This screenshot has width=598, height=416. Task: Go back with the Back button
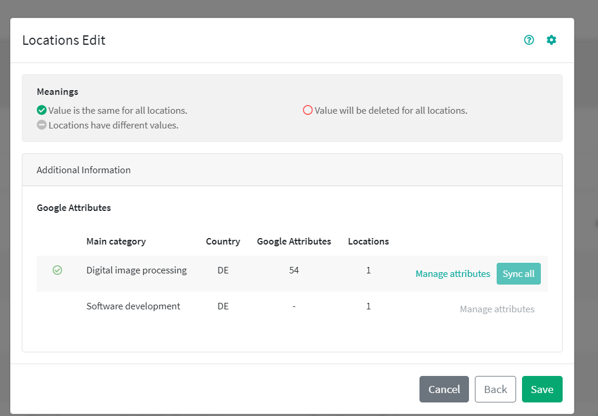[495, 389]
